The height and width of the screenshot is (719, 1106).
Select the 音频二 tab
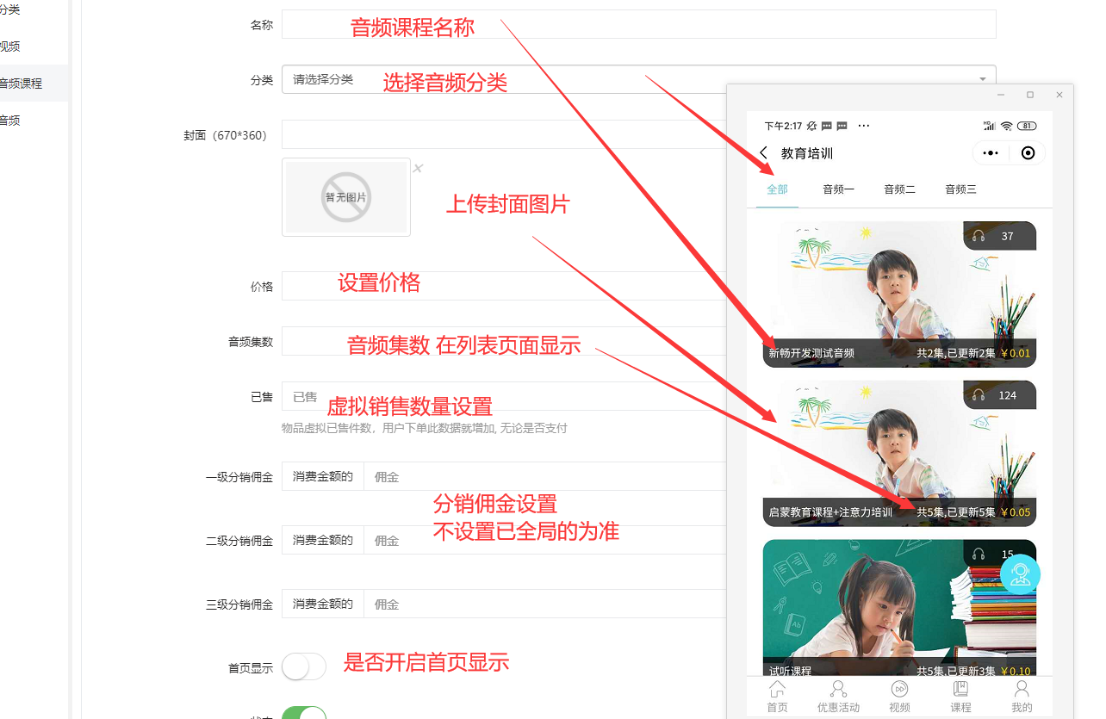point(899,189)
